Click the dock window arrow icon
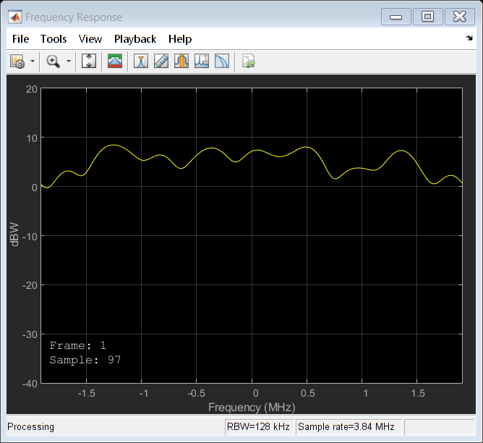The image size is (483, 443). coord(469,38)
